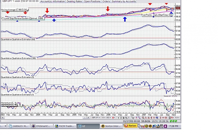Open the '1685623: M...' taskbar window
Screen dimensions: 218x136
[18, 126]
